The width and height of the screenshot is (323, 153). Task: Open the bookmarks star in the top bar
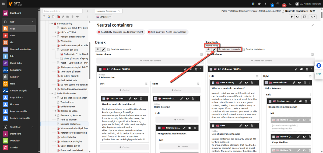259,4
